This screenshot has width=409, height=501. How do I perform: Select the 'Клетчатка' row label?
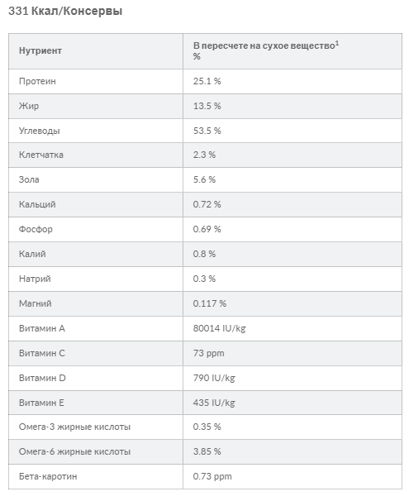(x=41, y=155)
